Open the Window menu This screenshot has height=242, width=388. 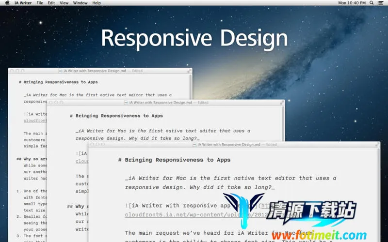click(x=80, y=3)
